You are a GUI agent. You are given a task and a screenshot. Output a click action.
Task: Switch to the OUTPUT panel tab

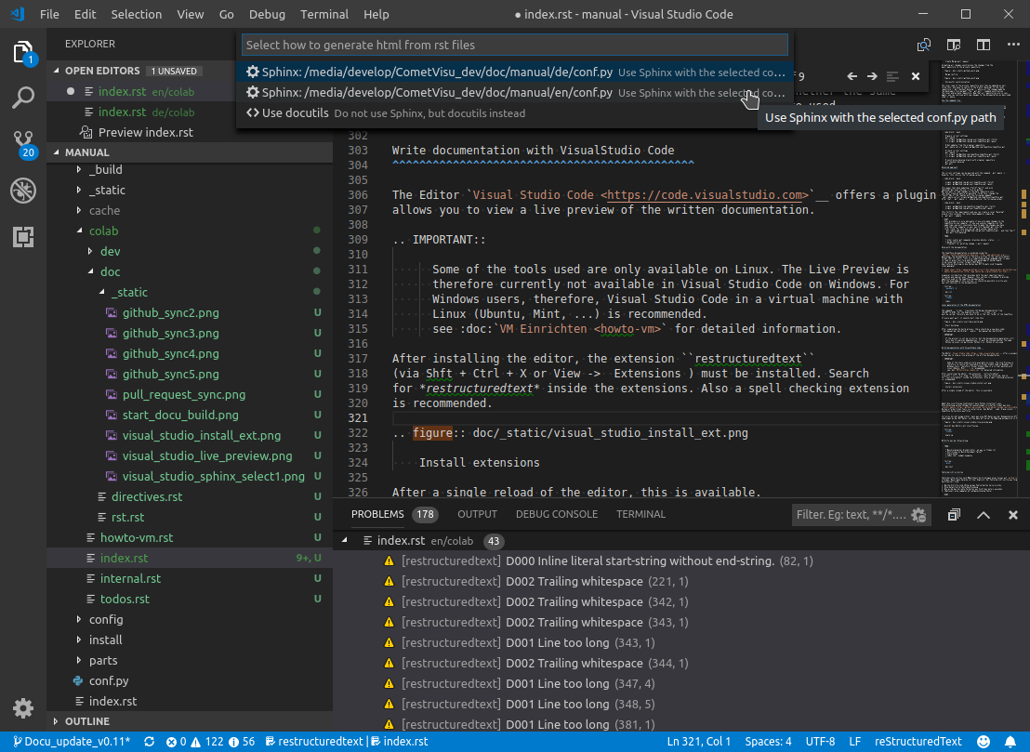478,514
